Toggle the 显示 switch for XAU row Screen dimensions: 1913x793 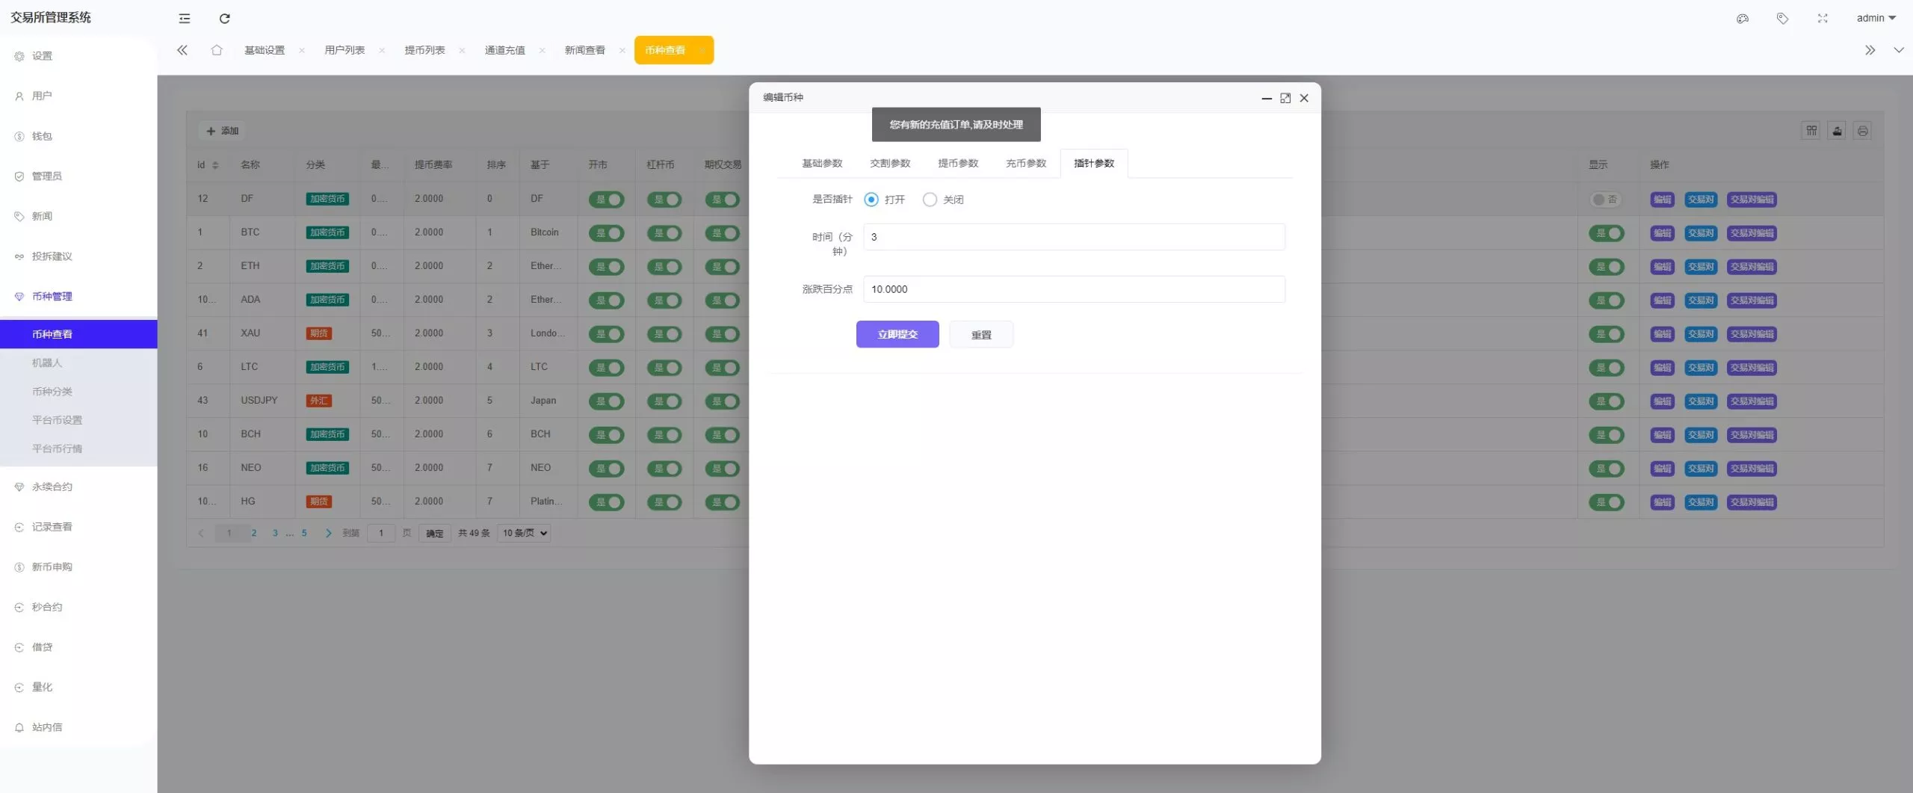point(1608,334)
